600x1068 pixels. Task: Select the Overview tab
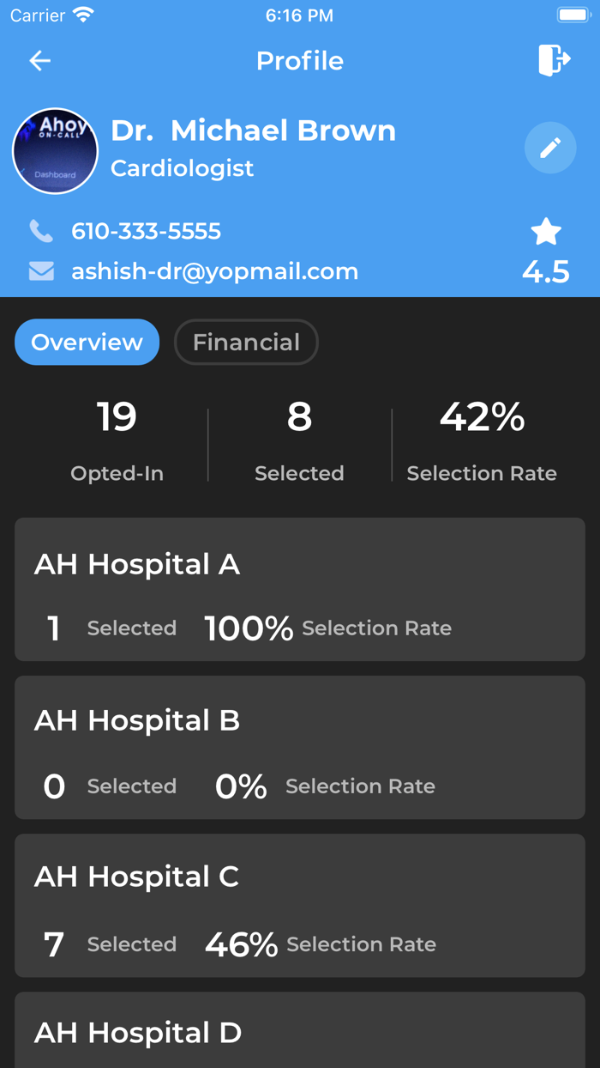point(87,342)
